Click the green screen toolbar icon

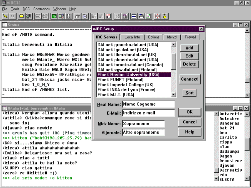(54, 16)
